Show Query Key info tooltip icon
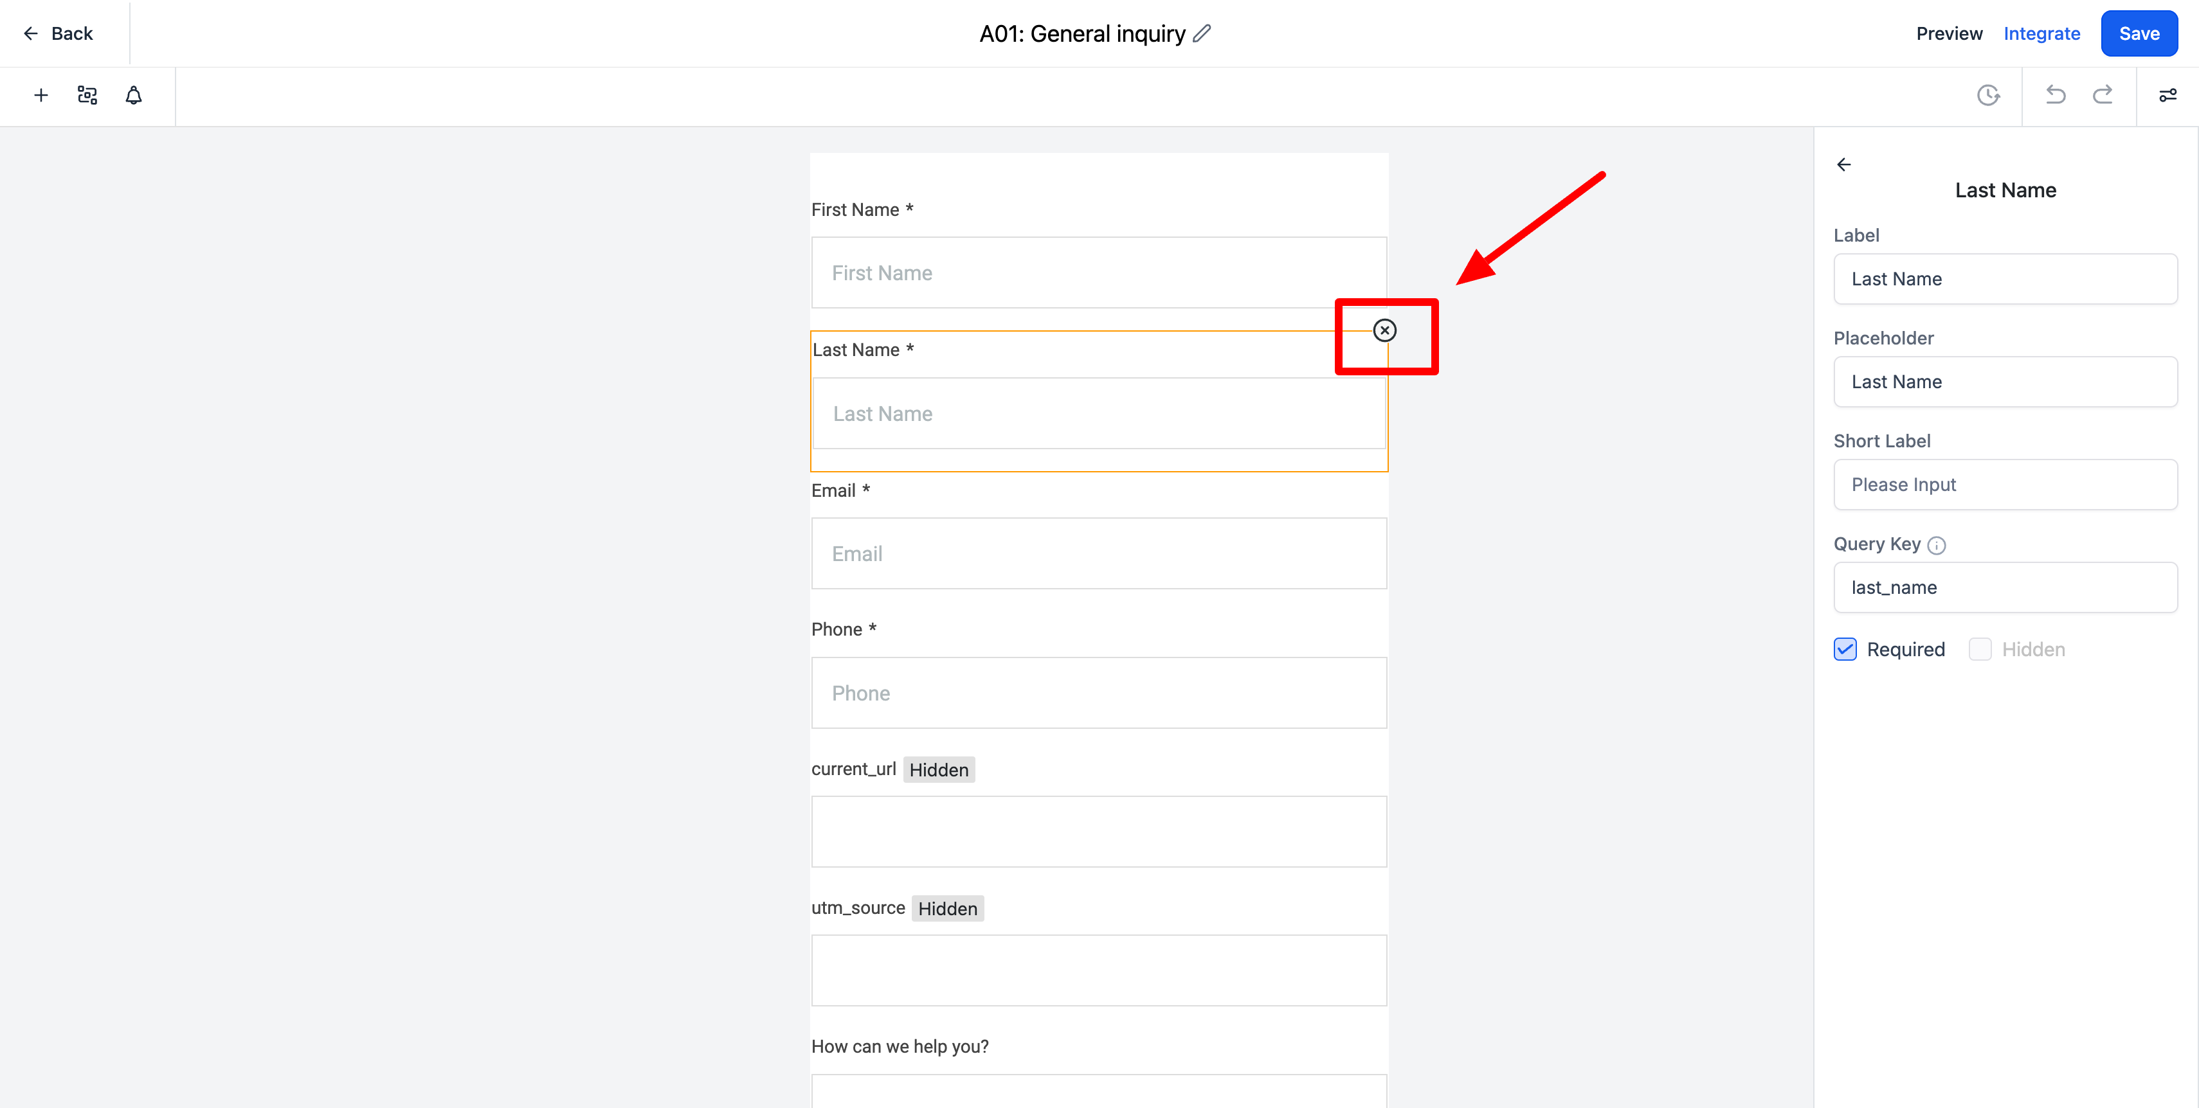The image size is (2199, 1108). coord(1937,545)
